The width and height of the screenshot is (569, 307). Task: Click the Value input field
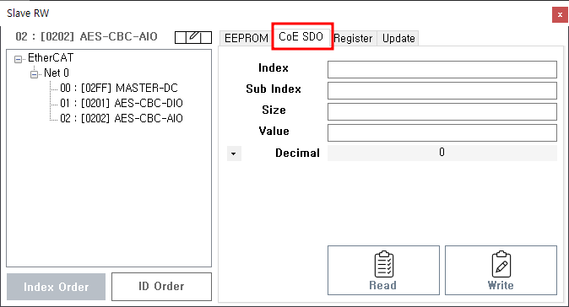pyautogui.click(x=442, y=133)
